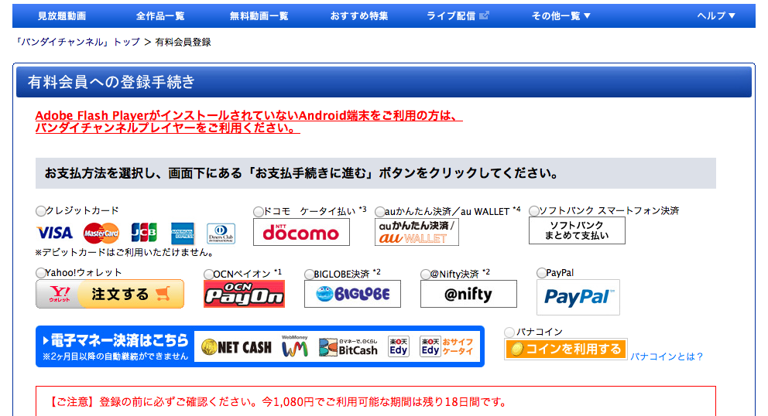
Task: Open the おすすめ特集 menu
Action: tap(359, 15)
